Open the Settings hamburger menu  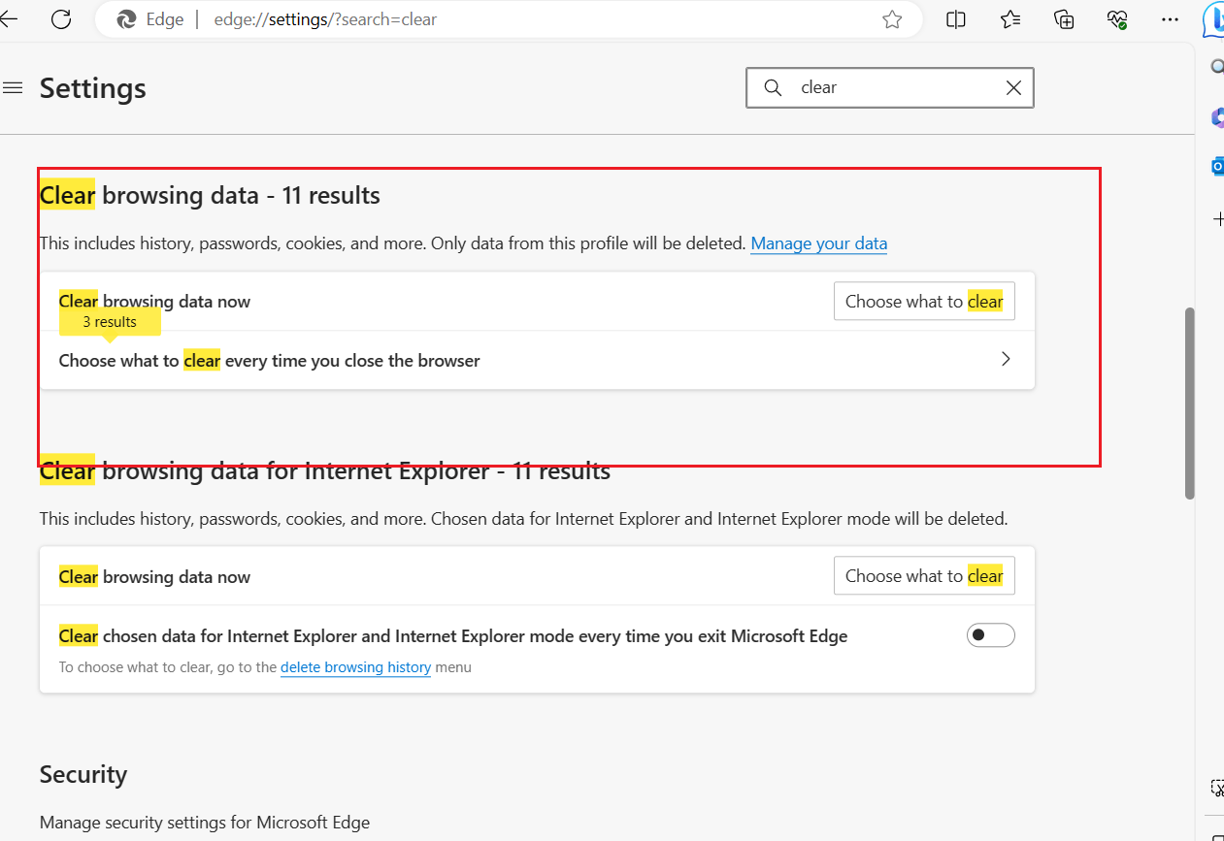(13, 88)
